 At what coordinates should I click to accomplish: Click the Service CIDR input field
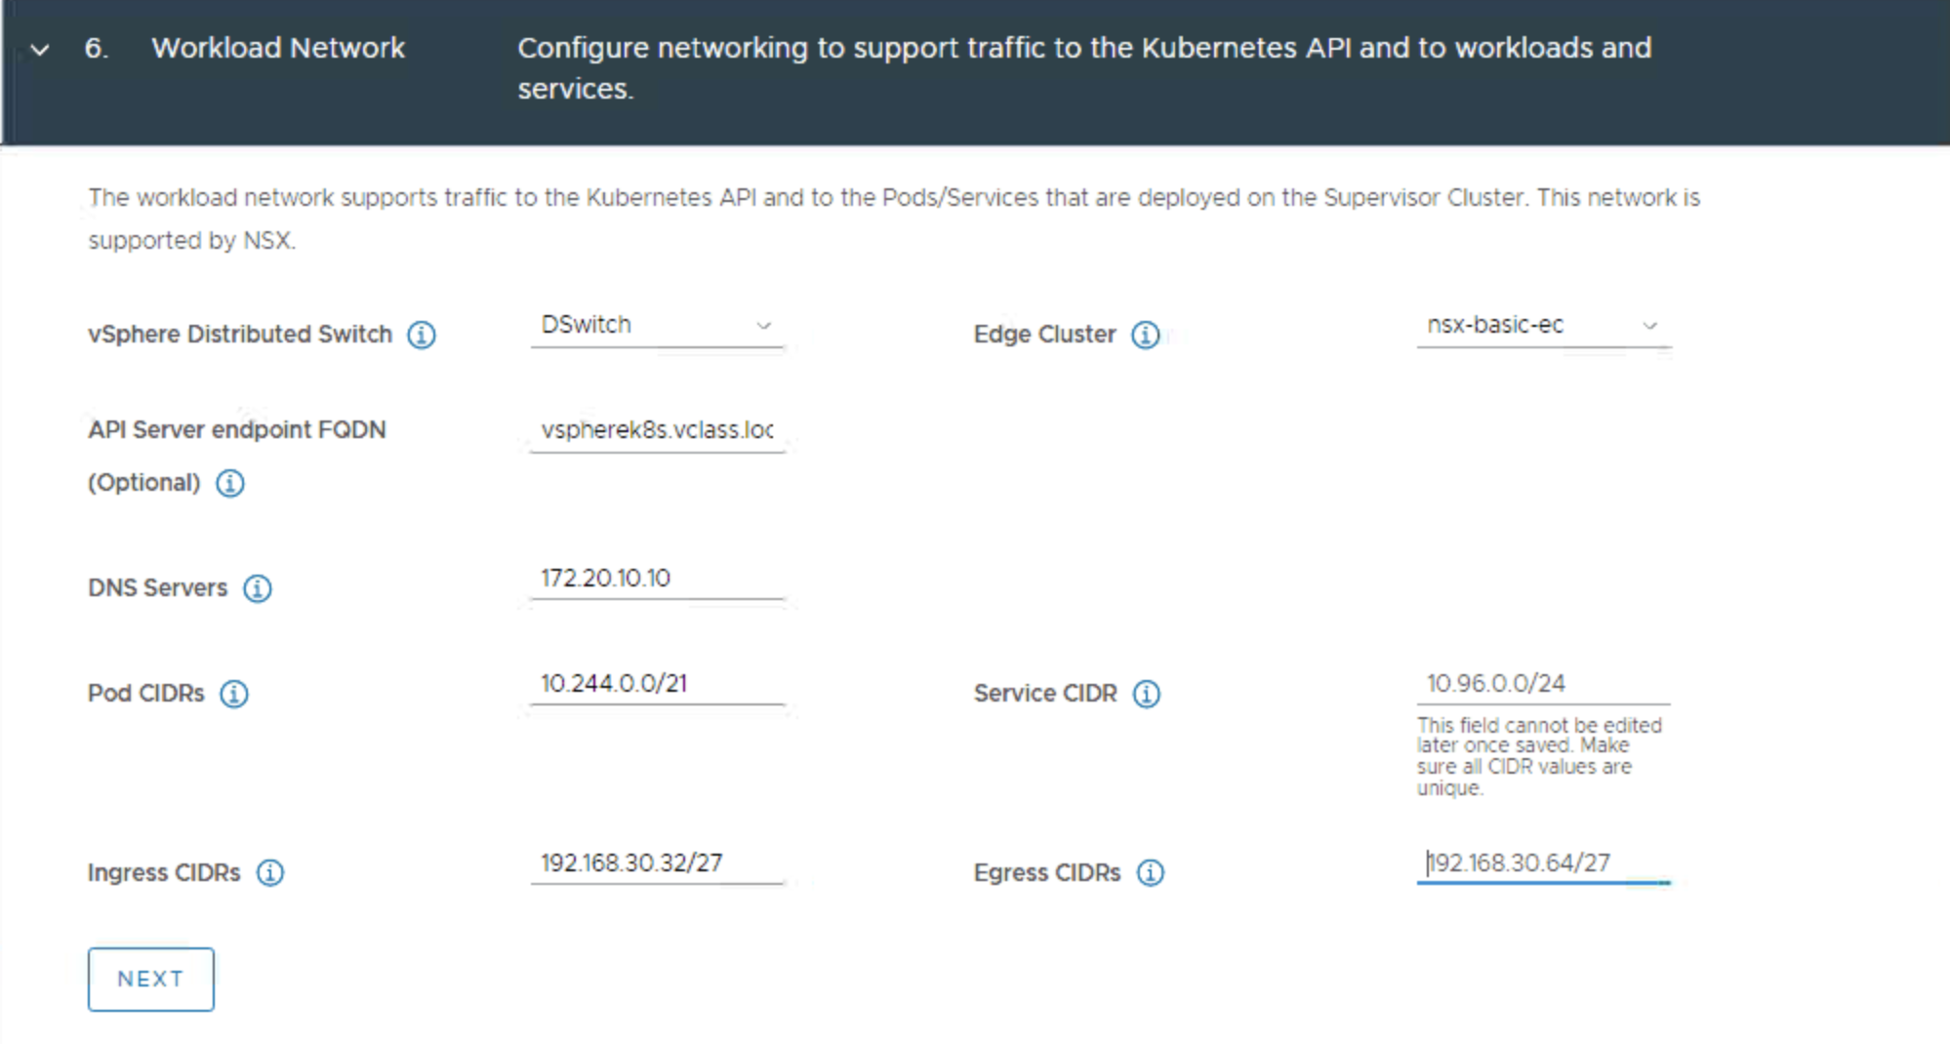tap(1542, 683)
